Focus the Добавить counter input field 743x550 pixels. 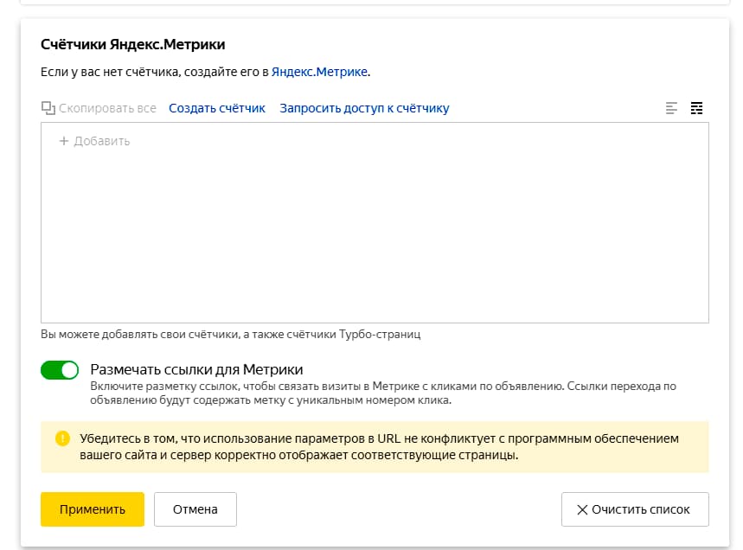click(x=102, y=141)
